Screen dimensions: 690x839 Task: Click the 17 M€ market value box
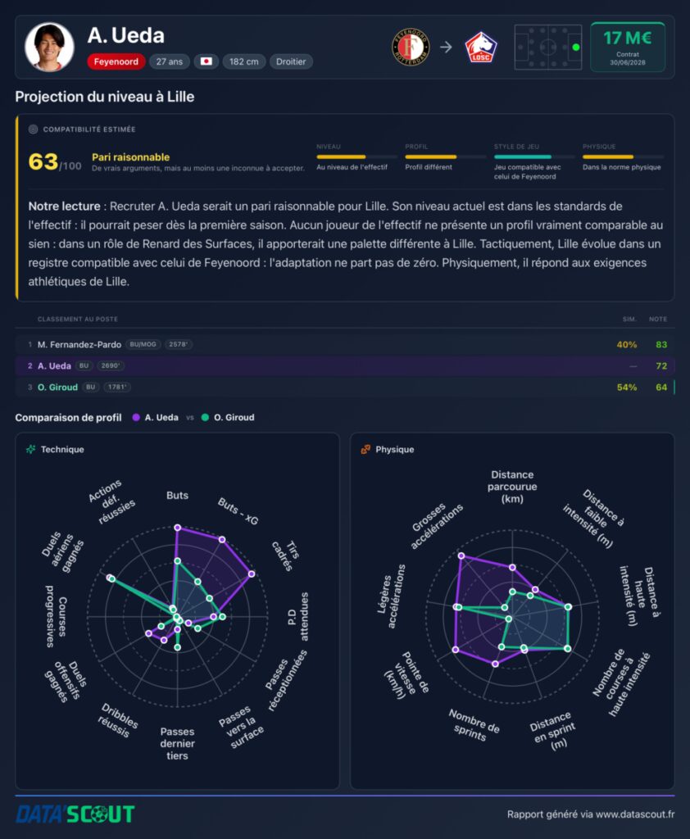pos(628,47)
